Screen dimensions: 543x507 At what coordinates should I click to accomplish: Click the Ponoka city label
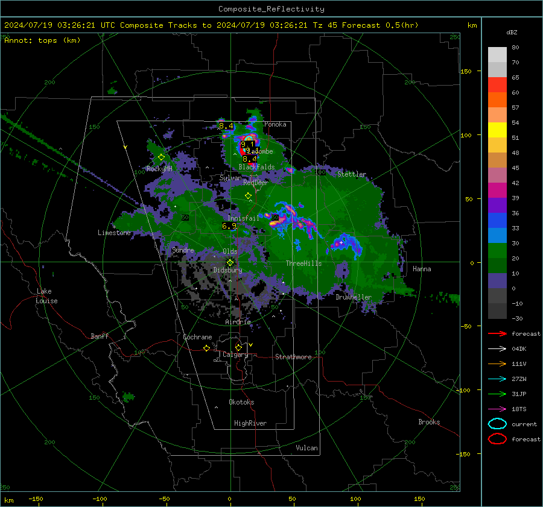pos(275,124)
